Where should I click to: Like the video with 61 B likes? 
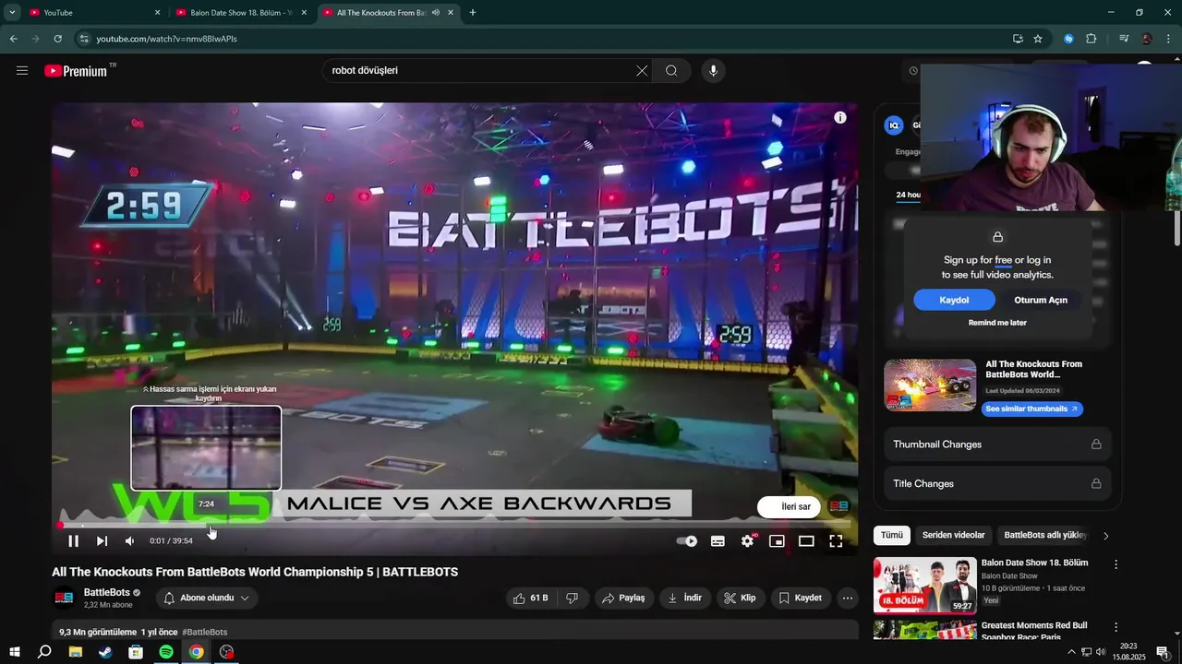click(531, 598)
